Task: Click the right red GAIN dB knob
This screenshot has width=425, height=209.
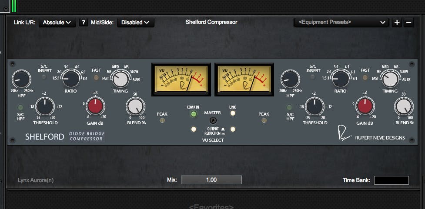Action: tap(365, 106)
